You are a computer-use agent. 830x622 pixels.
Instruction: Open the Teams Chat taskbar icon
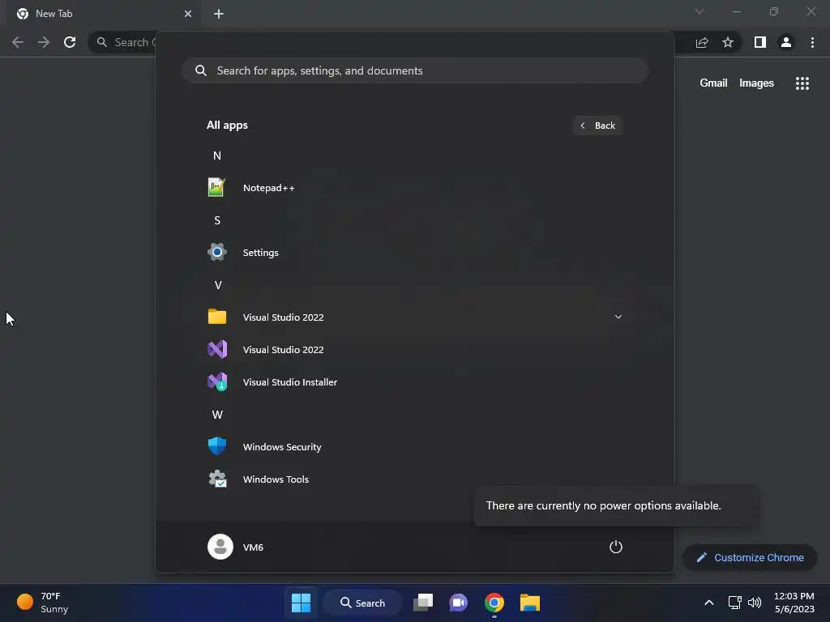coord(459,603)
